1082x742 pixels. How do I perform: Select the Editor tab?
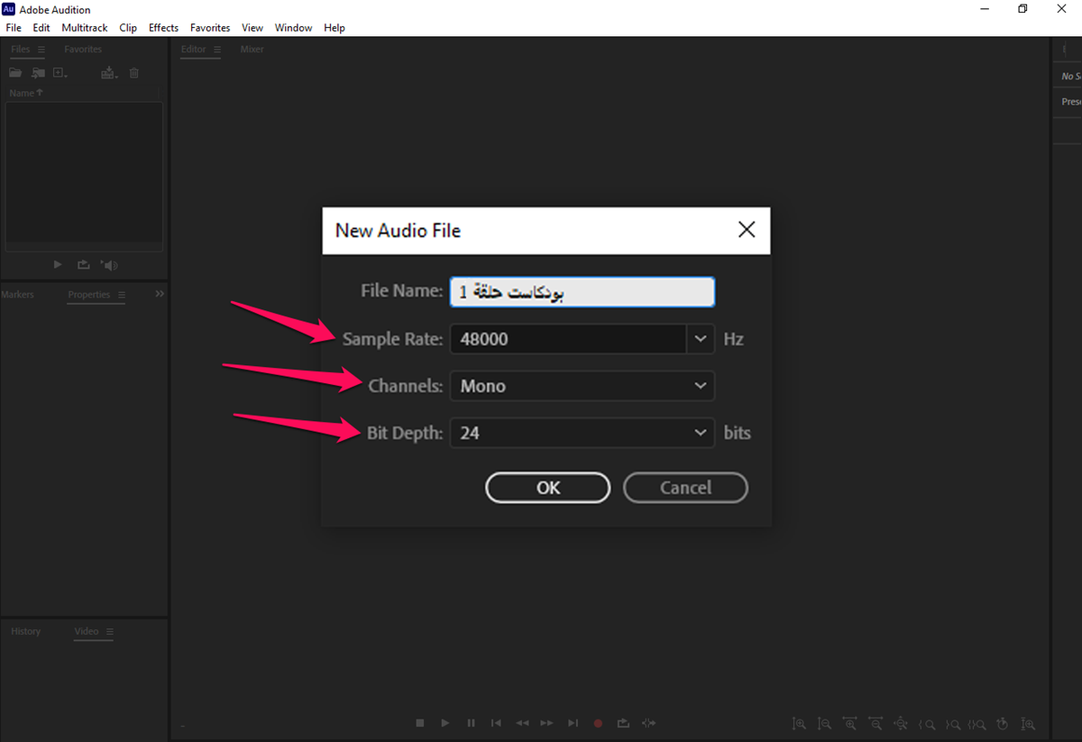click(x=194, y=50)
